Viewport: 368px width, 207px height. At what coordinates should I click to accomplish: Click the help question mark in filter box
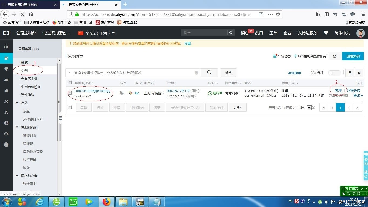(197, 73)
